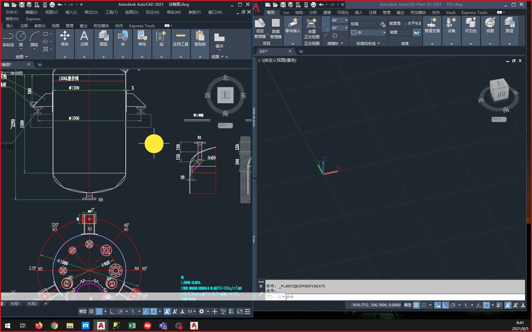Click ViewCube top face (上) in AutoCAD
This screenshot has width=532, height=332.
(x=225, y=95)
